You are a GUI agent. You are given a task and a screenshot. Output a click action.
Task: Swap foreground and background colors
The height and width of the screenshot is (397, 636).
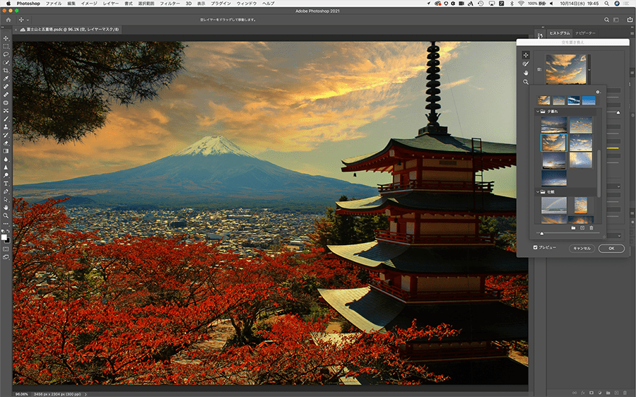tap(8, 231)
